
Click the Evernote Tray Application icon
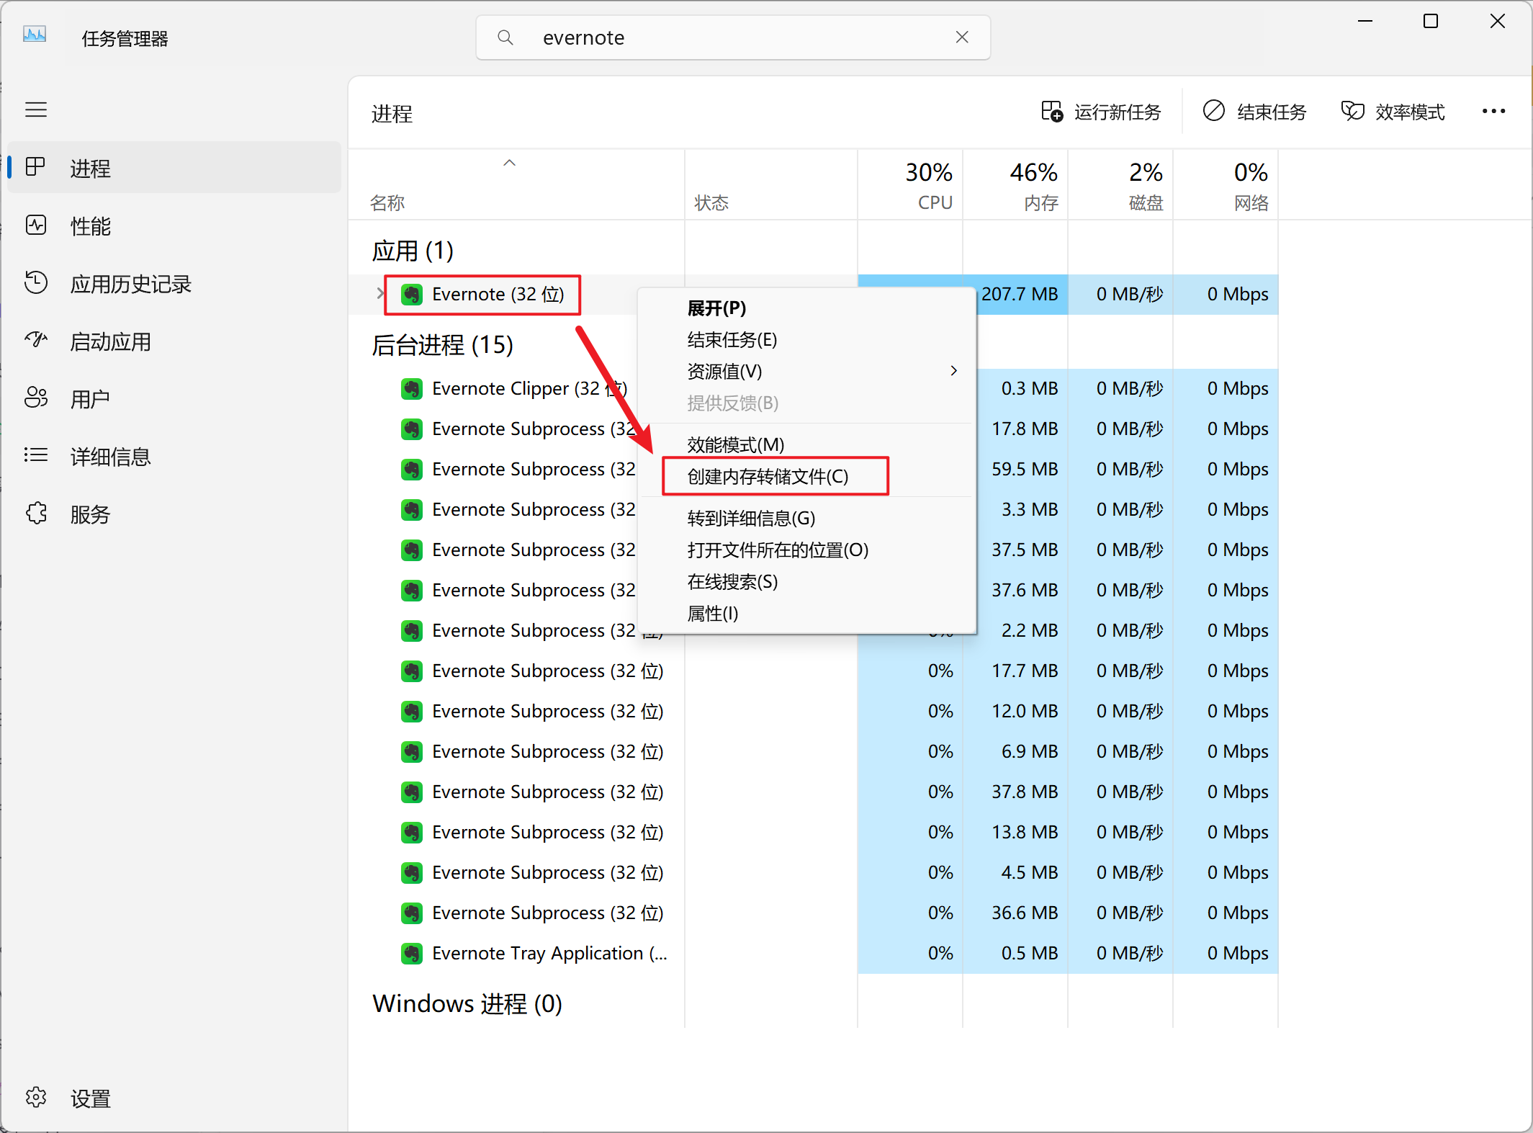point(412,954)
